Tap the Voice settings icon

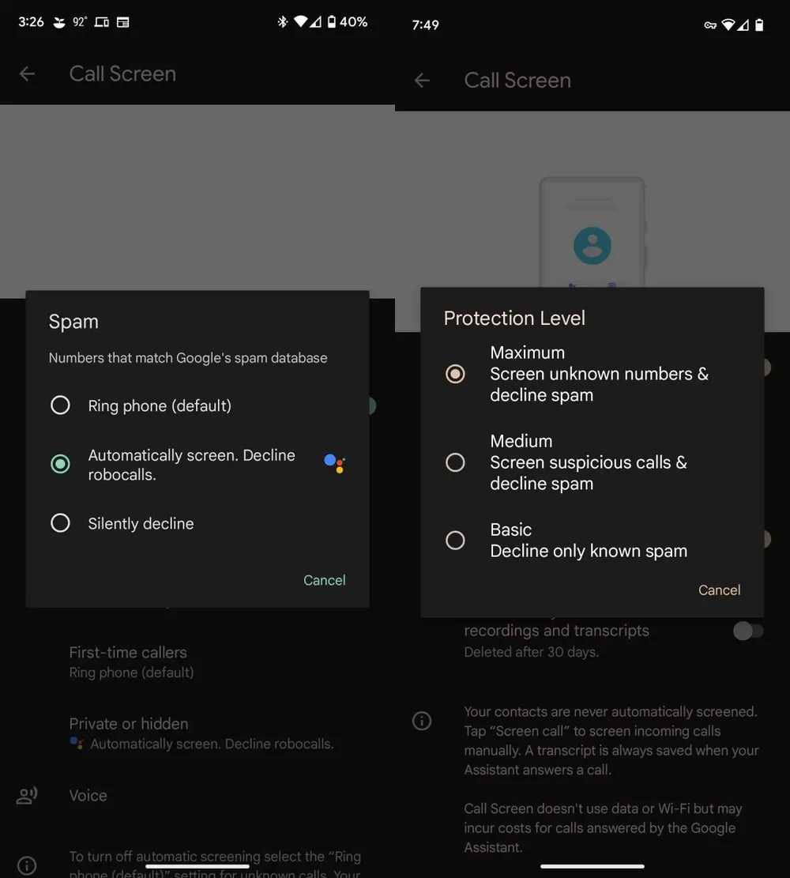27,796
